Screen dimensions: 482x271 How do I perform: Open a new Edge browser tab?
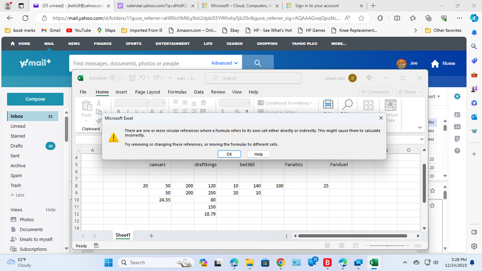tap(373, 5)
